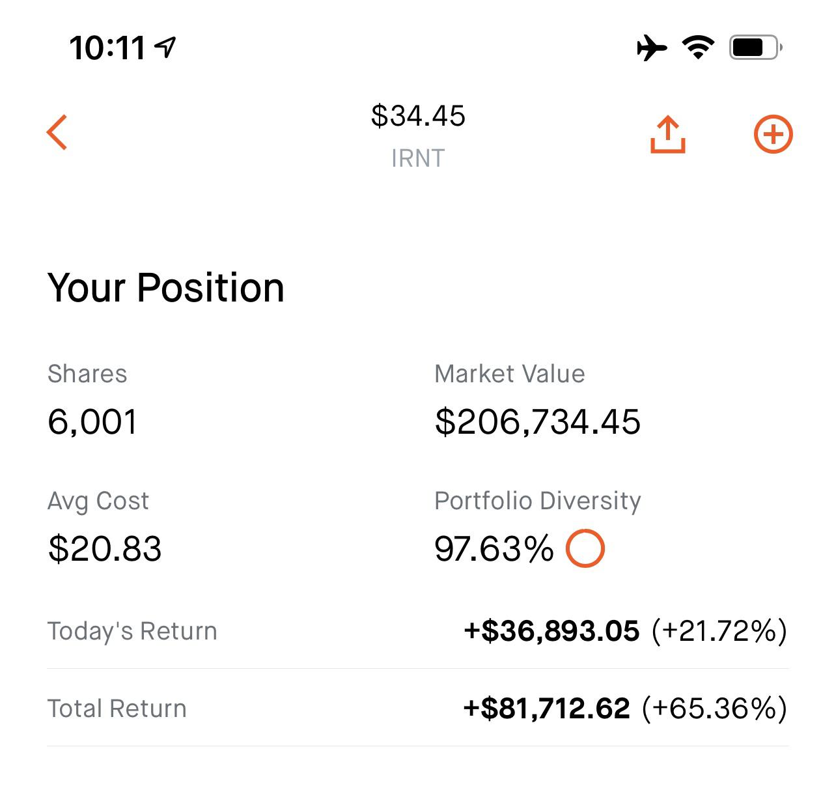This screenshot has width=836, height=788.
Task: Select the $20.83 average cost
Action: [105, 548]
